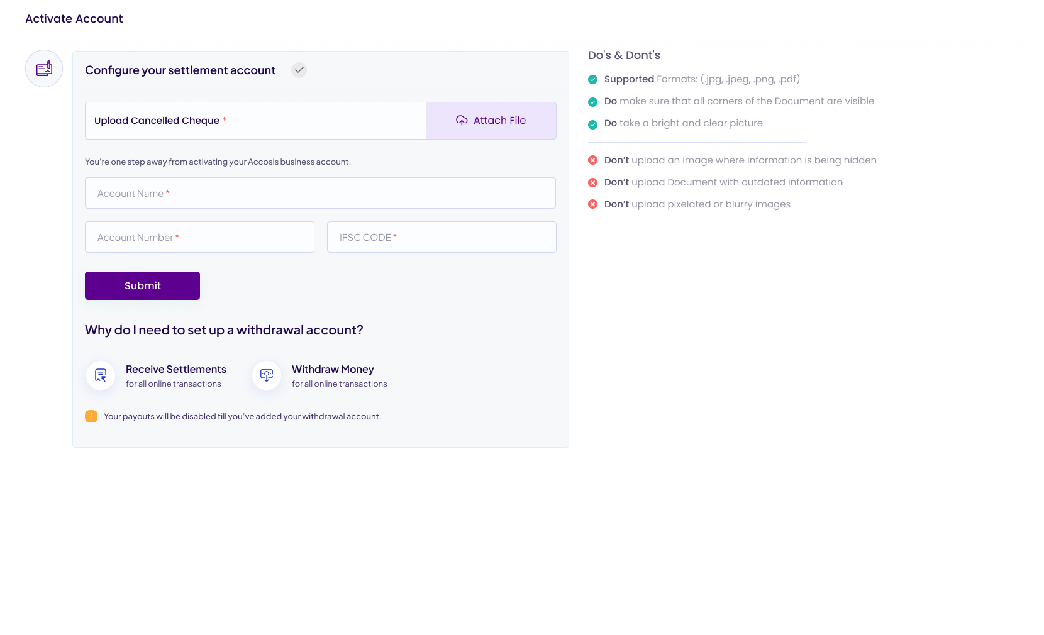
Task: Click the Receive Settlements icon
Action: pyautogui.click(x=101, y=375)
